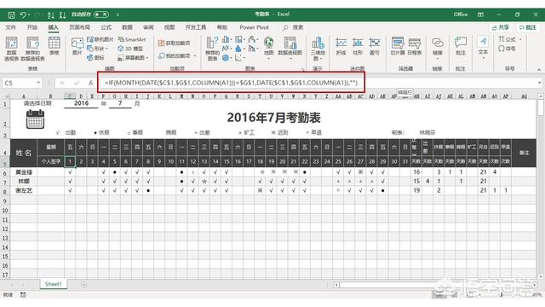Open the Maps (地图) chart dropdown
This screenshot has height=307, width=545.
tap(268, 48)
